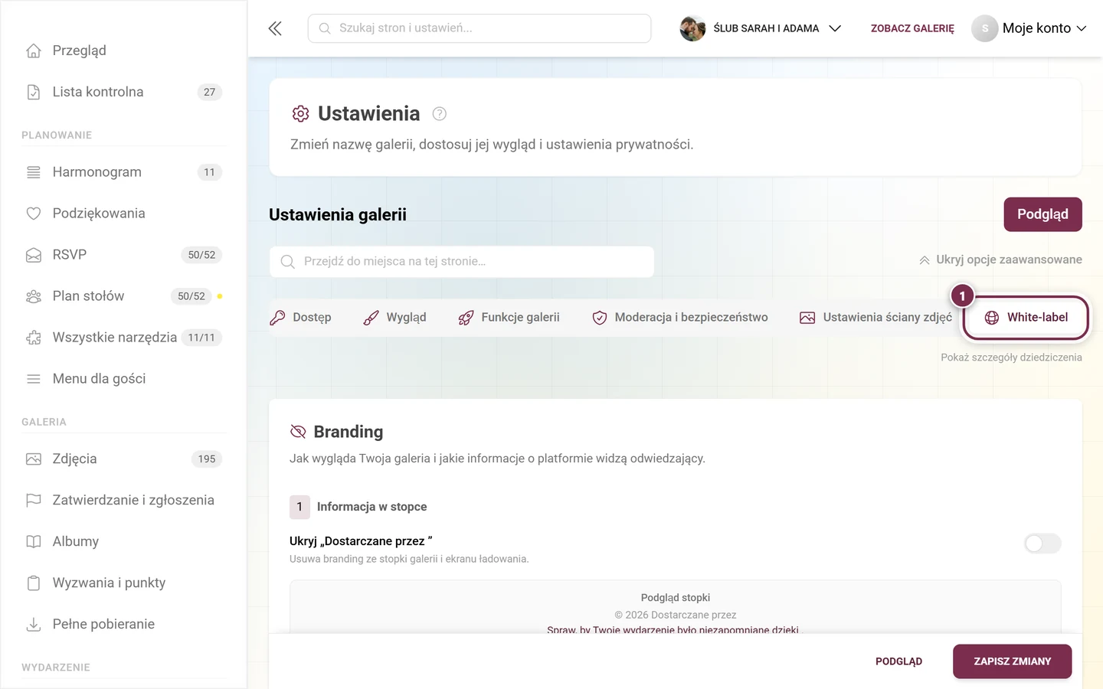Click the Zapisz zmiany button
The height and width of the screenshot is (689, 1103).
click(x=1012, y=661)
